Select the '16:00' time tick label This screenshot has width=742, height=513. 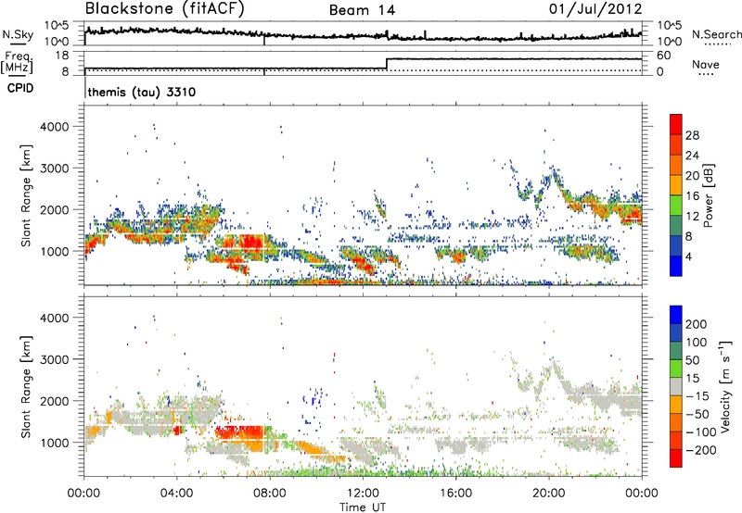[x=455, y=494]
